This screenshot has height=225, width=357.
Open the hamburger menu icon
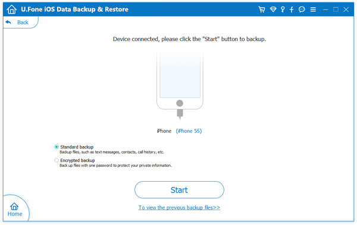pyautogui.click(x=313, y=9)
